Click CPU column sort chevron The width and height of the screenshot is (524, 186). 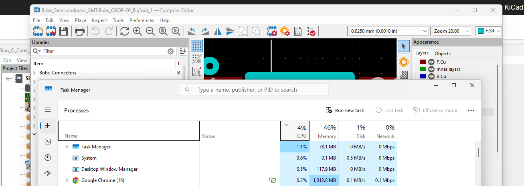click(286, 125)
